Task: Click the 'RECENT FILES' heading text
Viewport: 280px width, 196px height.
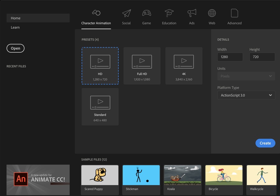Action: [x=16, y=66]
